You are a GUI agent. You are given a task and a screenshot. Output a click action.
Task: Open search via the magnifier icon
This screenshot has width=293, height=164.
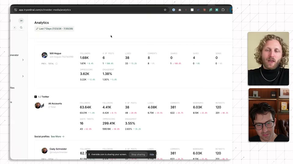point(21,28)
